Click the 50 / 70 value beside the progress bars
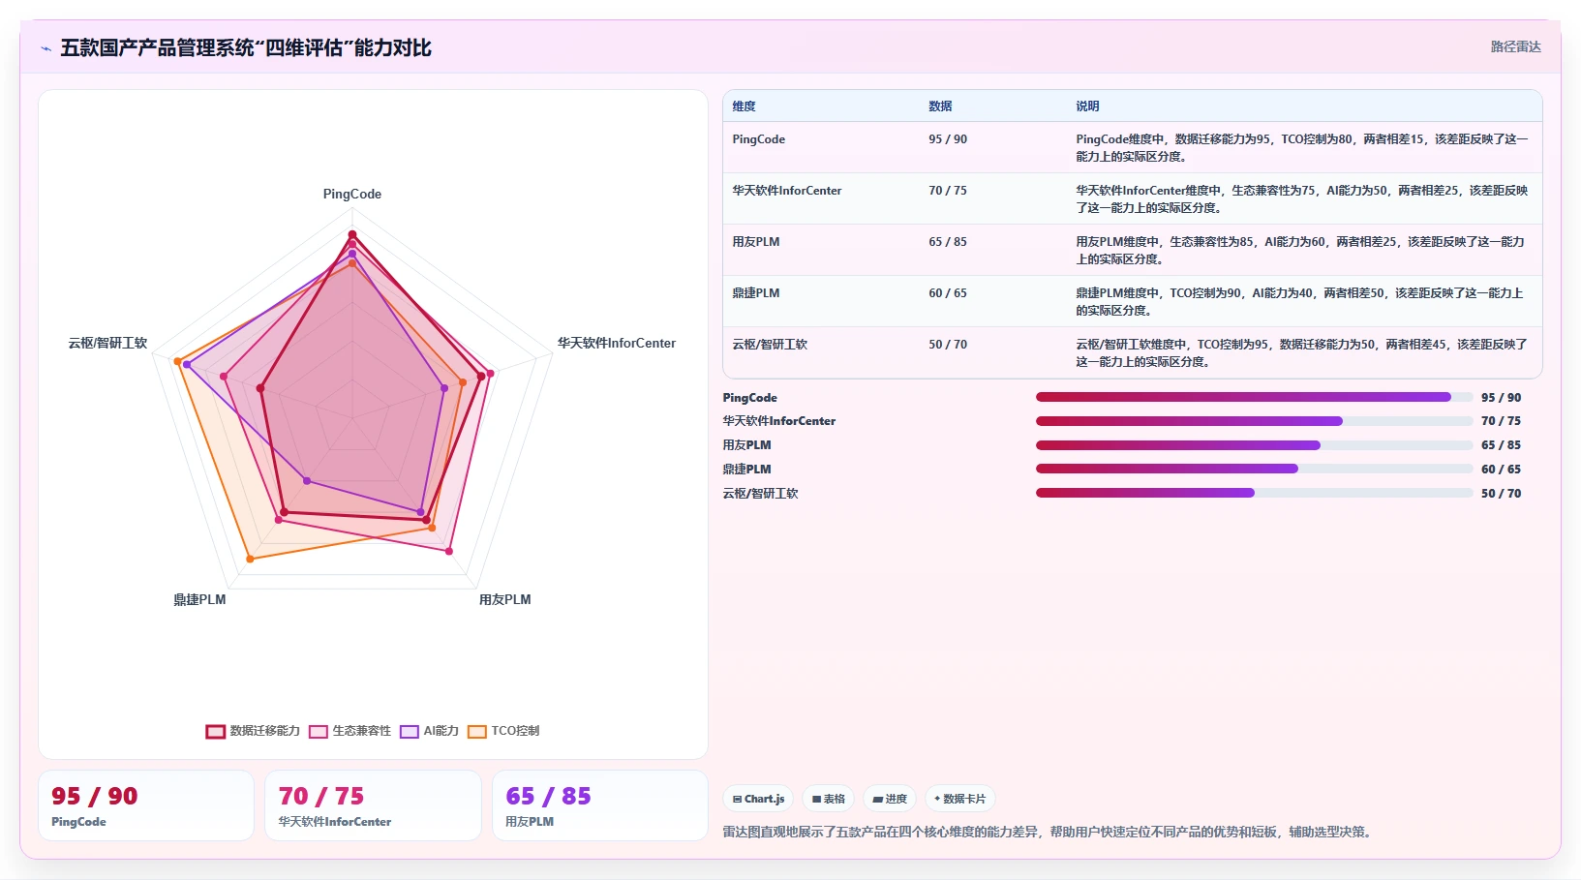1581x880 pixels. (x=1501, y=494)
